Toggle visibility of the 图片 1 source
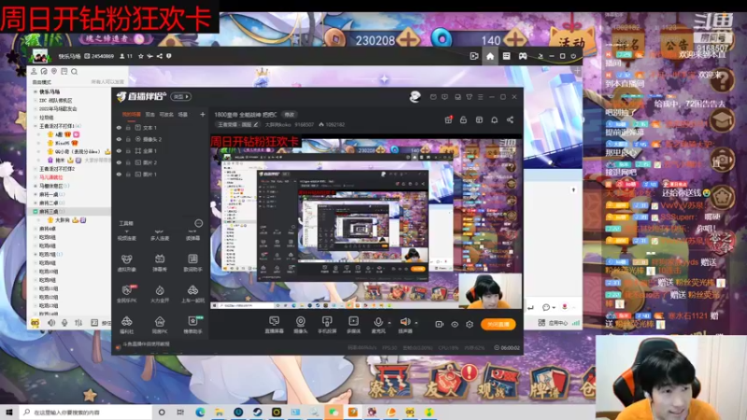The image size is (747, 420). coord(119,175)
